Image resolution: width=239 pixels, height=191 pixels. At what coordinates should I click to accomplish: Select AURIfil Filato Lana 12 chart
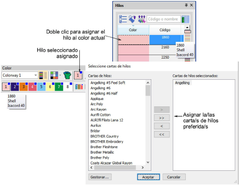tap(107, 120)
